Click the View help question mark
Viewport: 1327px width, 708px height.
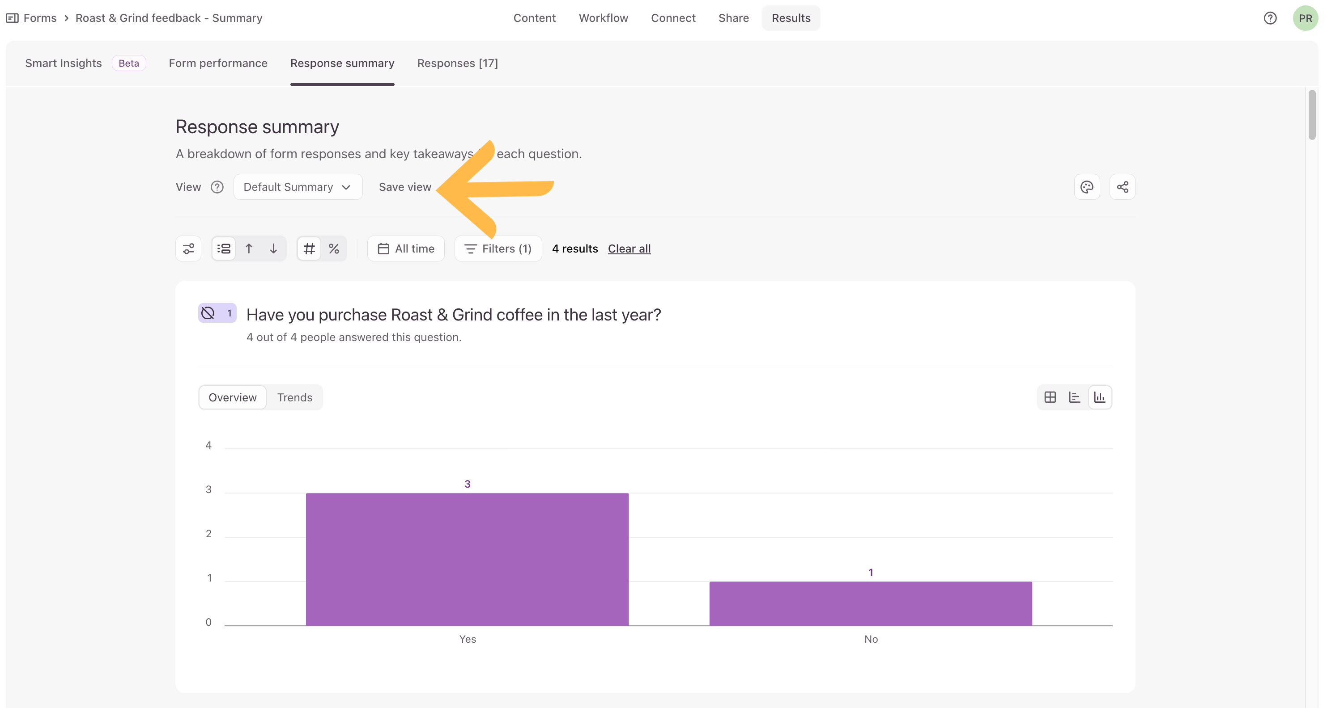coord(217,187)
